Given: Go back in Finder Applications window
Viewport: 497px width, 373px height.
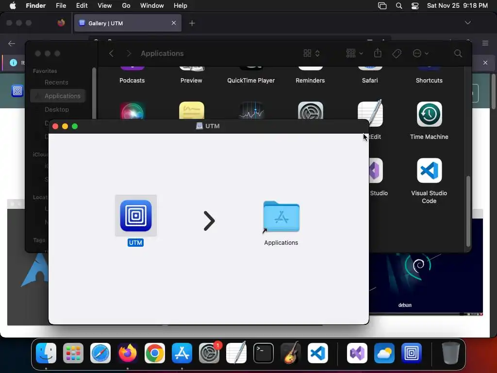Looking at the screenshot, I should click(111, 53).
